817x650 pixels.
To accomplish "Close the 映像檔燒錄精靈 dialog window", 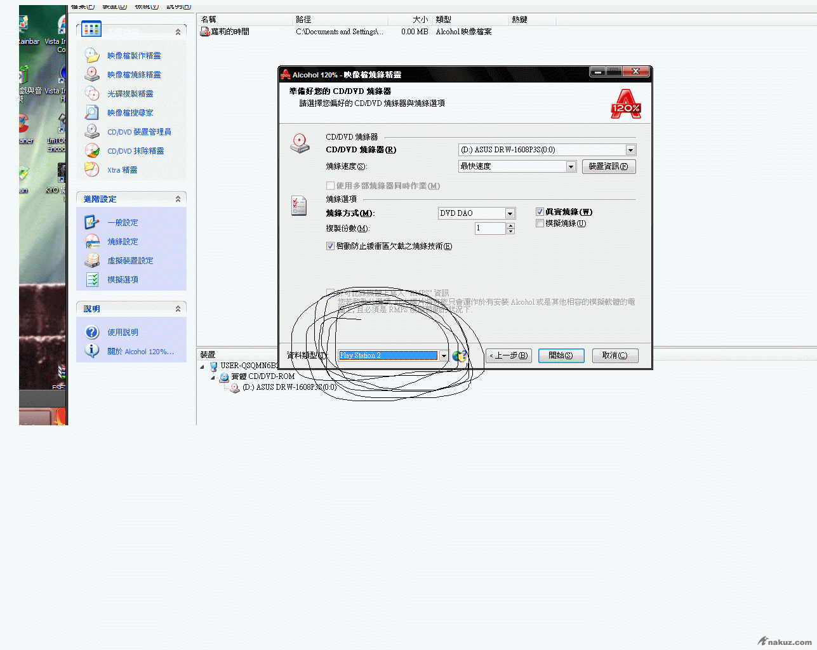I will [635, 72].
